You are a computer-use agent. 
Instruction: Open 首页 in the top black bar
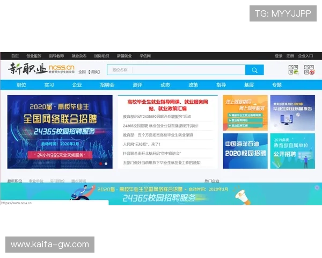coord(15,56)
